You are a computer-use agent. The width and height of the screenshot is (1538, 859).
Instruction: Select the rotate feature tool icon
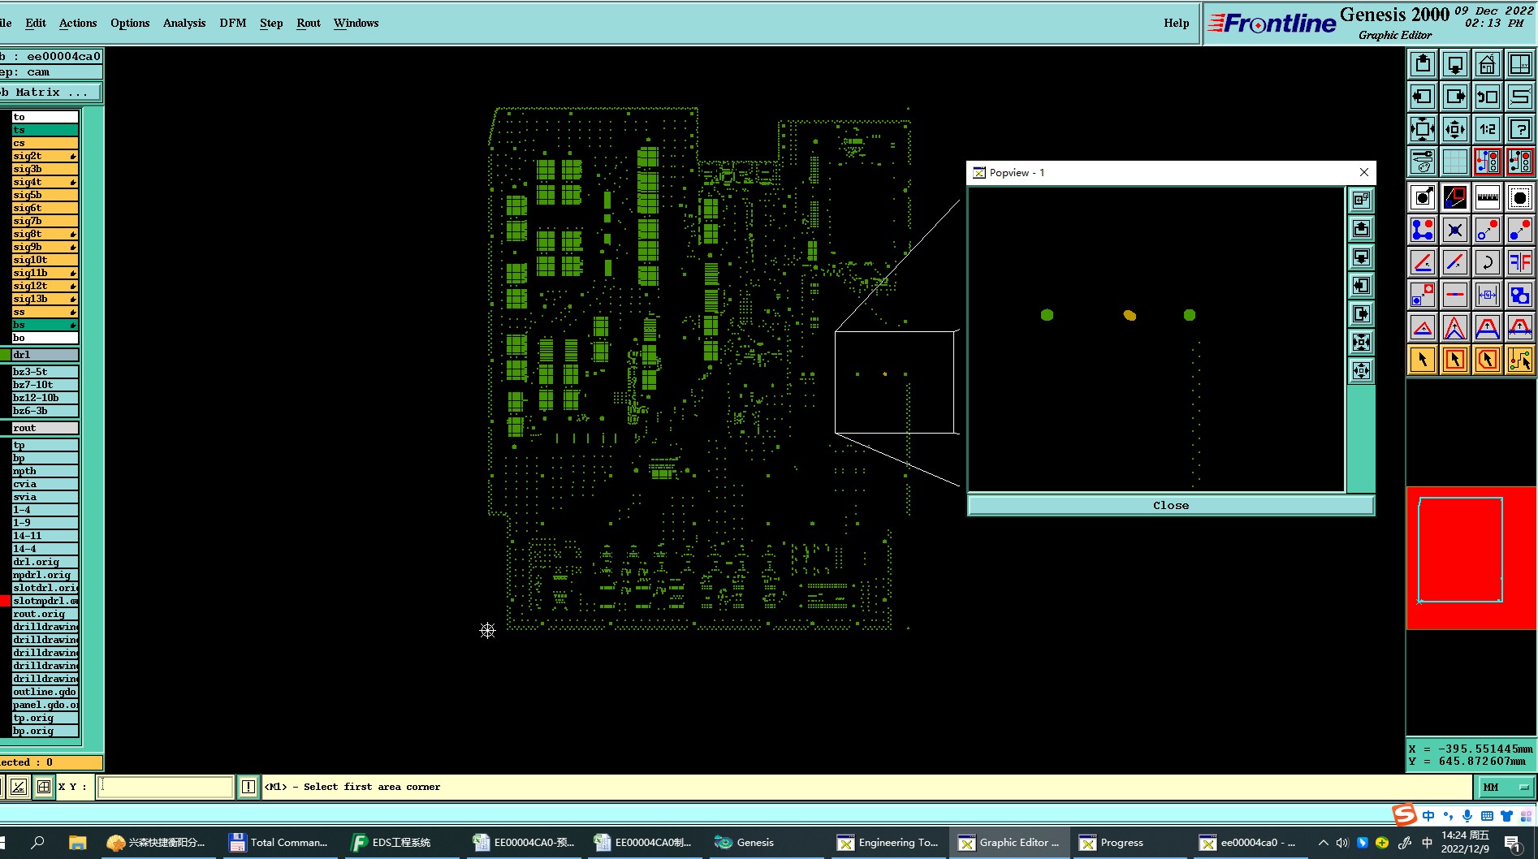1487,262
